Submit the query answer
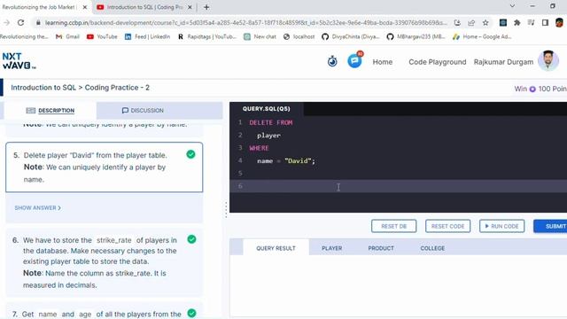Screen dimensions: 567x319 (551, 226)
